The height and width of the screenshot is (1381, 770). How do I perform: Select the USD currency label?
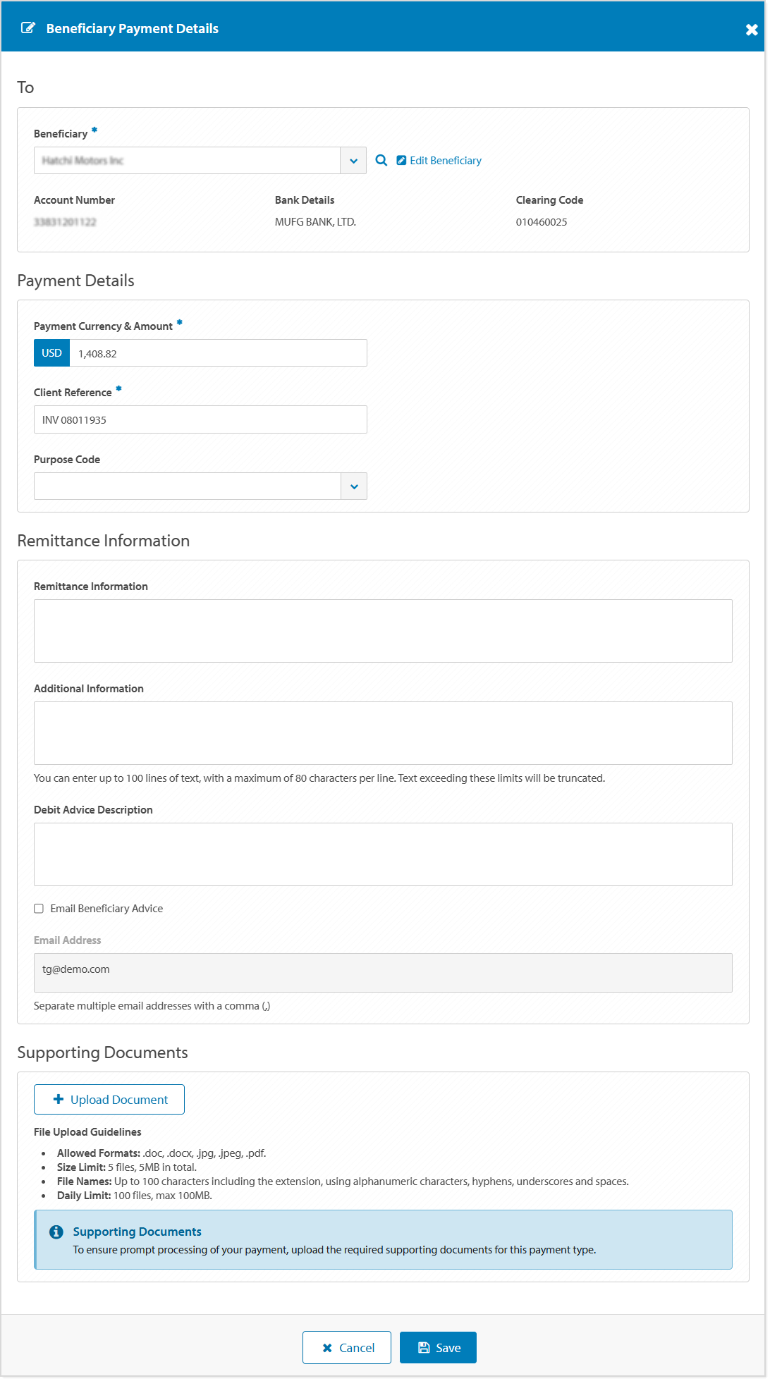[51, 352]
